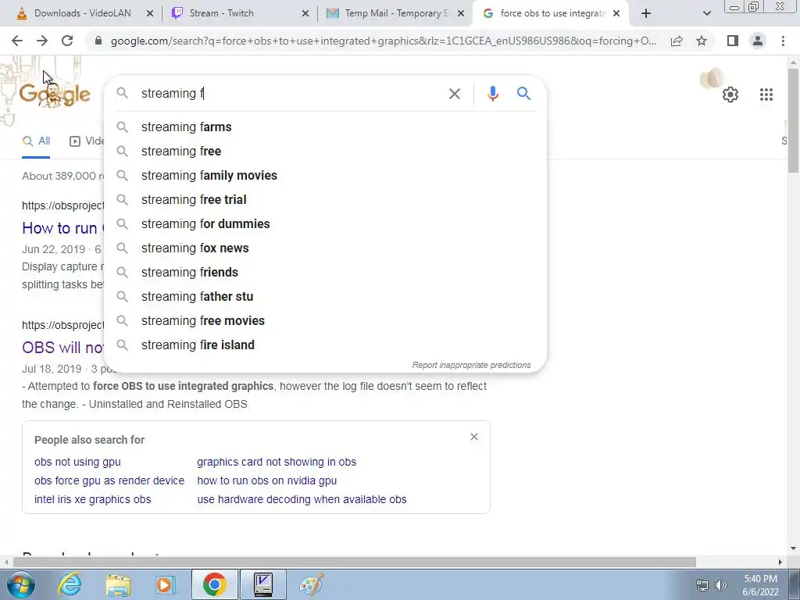Switch to Downloads - VideoLAN tab
This screenshot has width=800, height=600.
[x=81, y=13]
